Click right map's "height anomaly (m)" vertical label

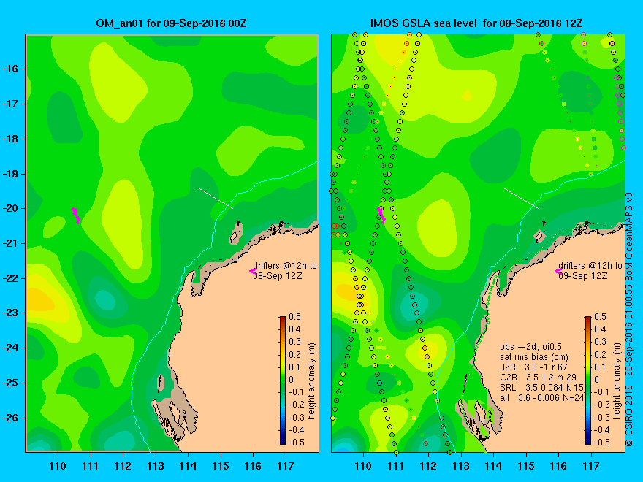[617, 381]
